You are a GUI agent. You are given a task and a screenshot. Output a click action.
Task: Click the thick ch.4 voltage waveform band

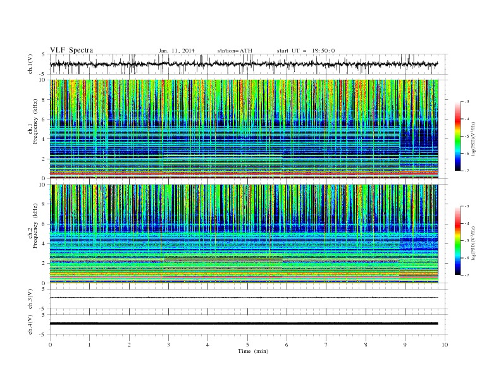coord(244,324)
